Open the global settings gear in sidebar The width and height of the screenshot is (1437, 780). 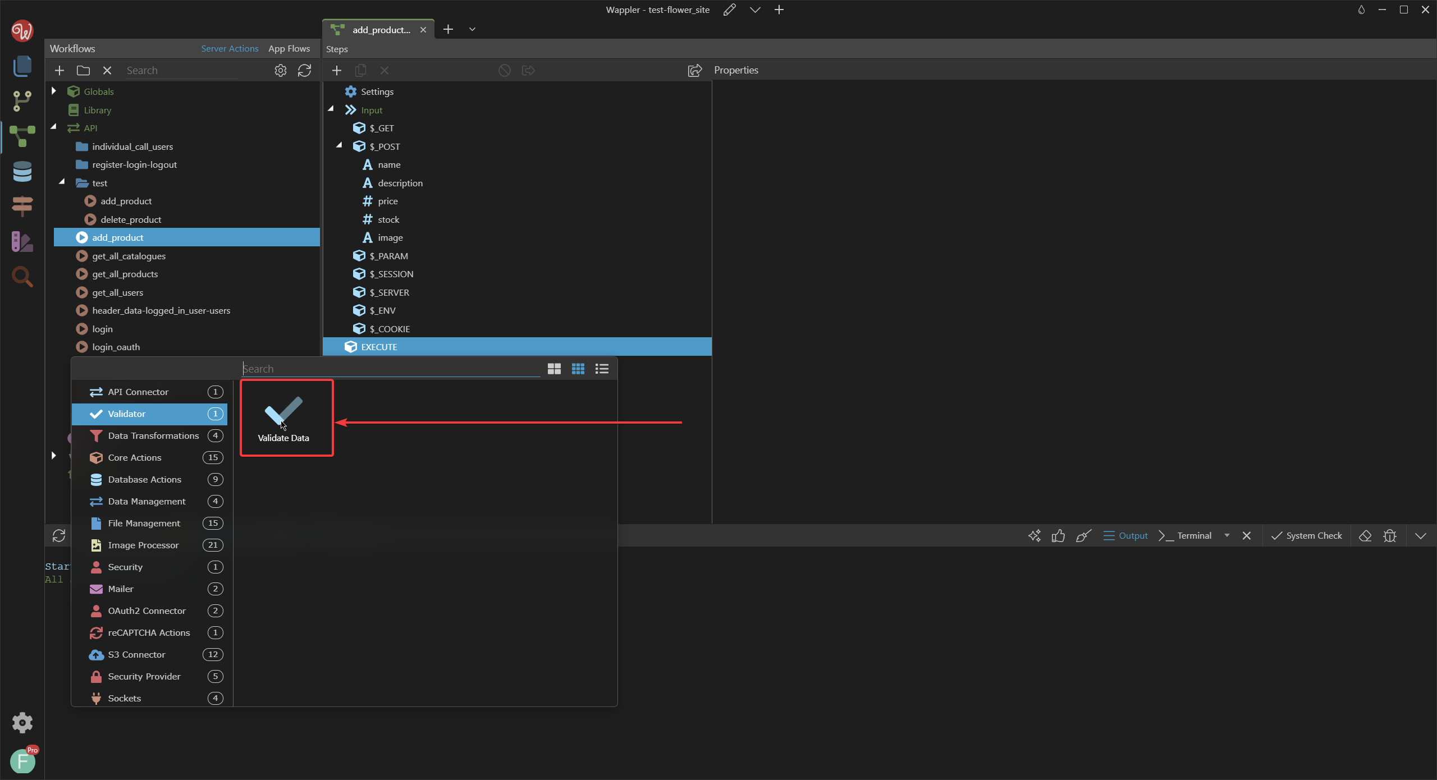pos(22,723)
